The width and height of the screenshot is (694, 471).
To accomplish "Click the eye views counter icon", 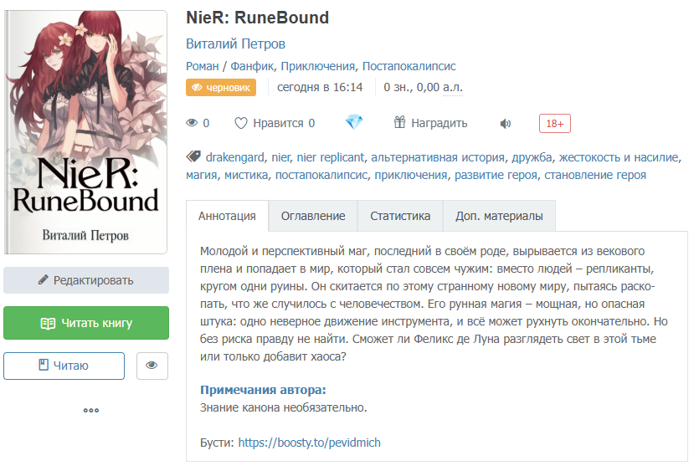I will pyautogui.click(x=192, y=122).
